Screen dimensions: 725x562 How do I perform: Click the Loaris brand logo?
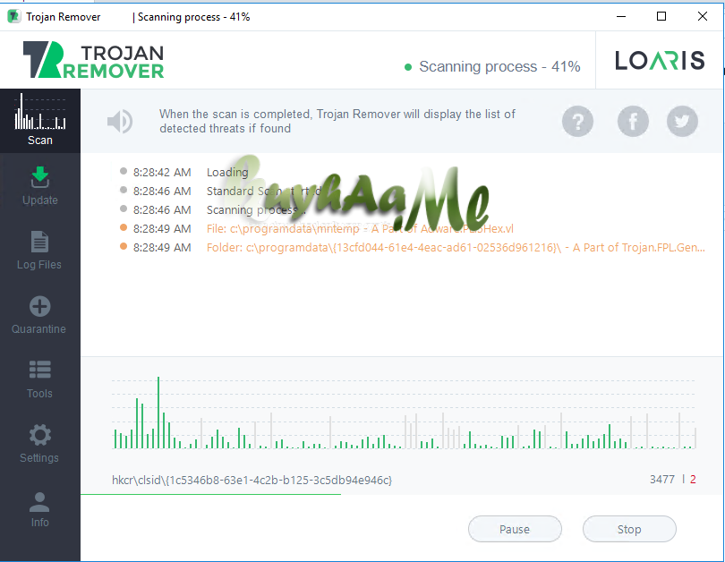tap(660, 61)
